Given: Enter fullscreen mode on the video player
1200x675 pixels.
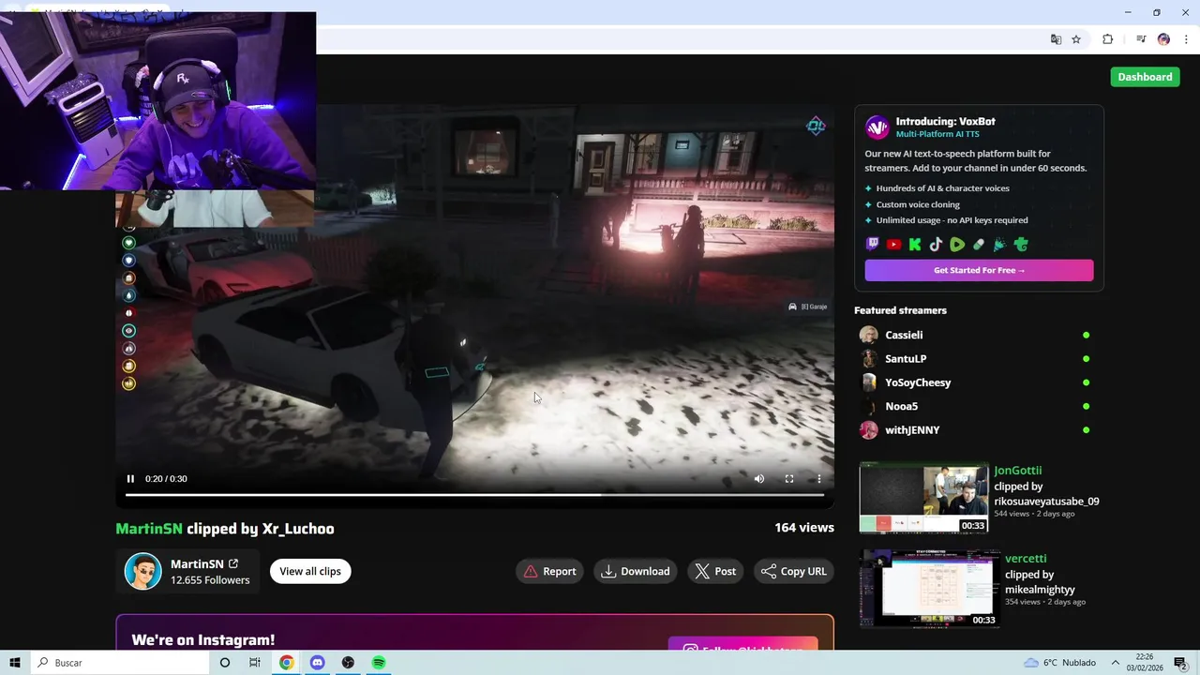Looking at the screenshot, I should (x=789, y=479).
